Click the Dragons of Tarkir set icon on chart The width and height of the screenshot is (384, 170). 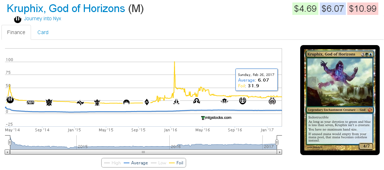97,103
